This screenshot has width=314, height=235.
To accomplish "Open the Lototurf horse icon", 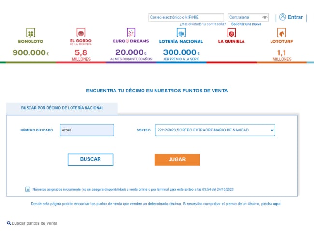I will 282,33.
